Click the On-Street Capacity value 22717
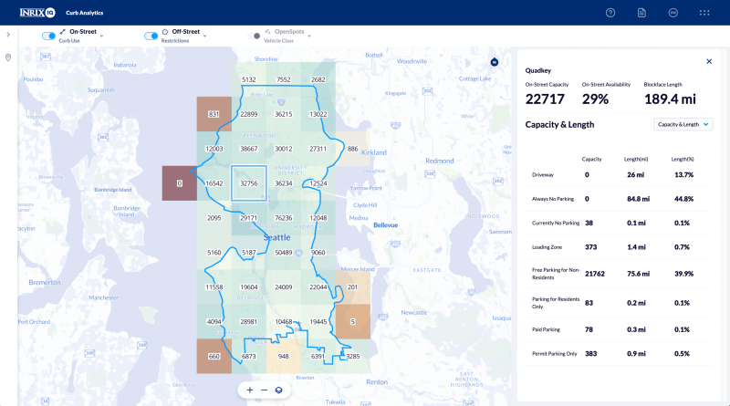 pos(545,99)
